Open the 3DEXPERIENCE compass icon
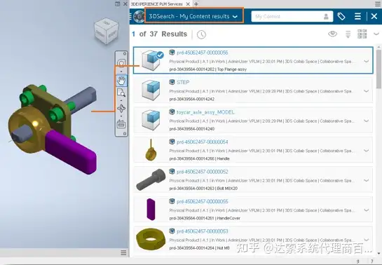 (x=139, y=17)
